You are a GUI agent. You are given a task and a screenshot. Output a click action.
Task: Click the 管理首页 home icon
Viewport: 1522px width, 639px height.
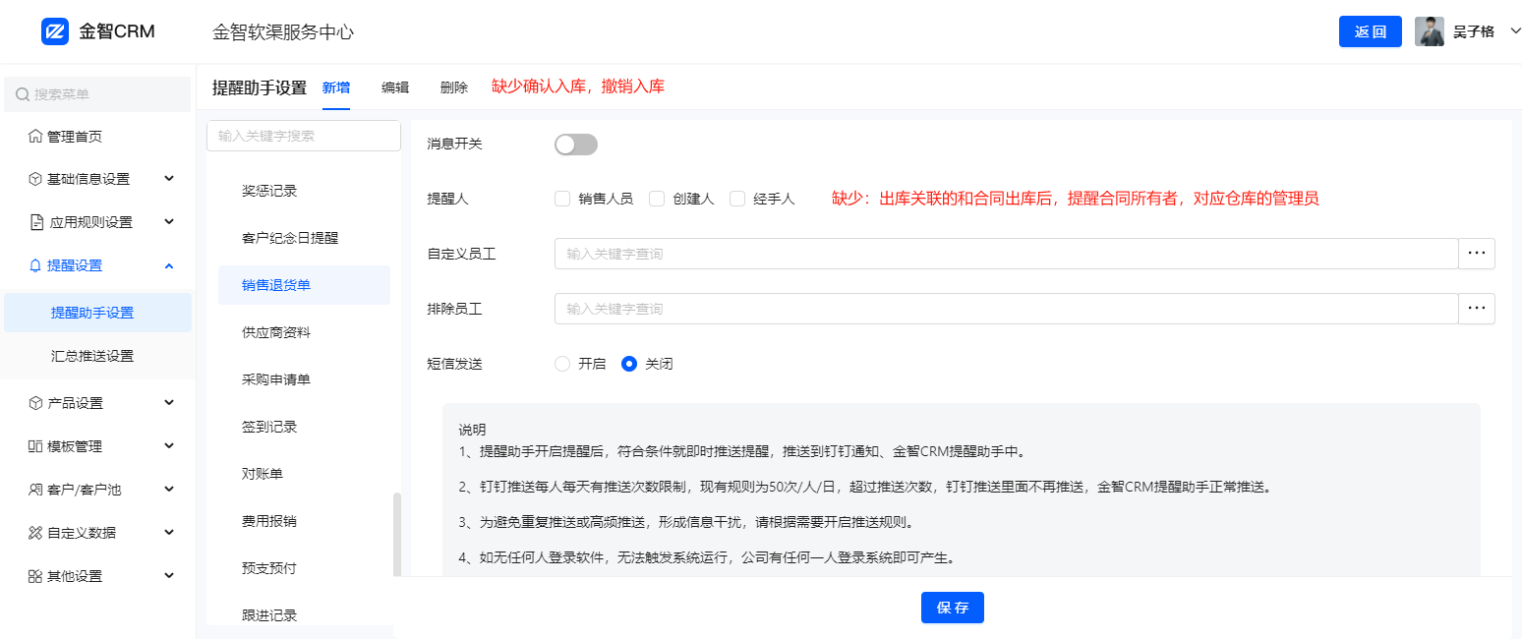point(35,137)
